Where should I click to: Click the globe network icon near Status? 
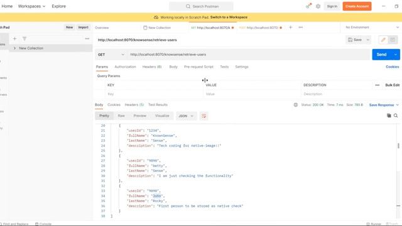(296, 105)
